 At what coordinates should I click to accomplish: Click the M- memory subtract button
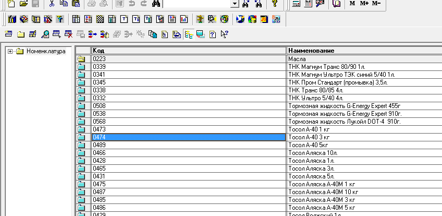click(x=376, y=4)
